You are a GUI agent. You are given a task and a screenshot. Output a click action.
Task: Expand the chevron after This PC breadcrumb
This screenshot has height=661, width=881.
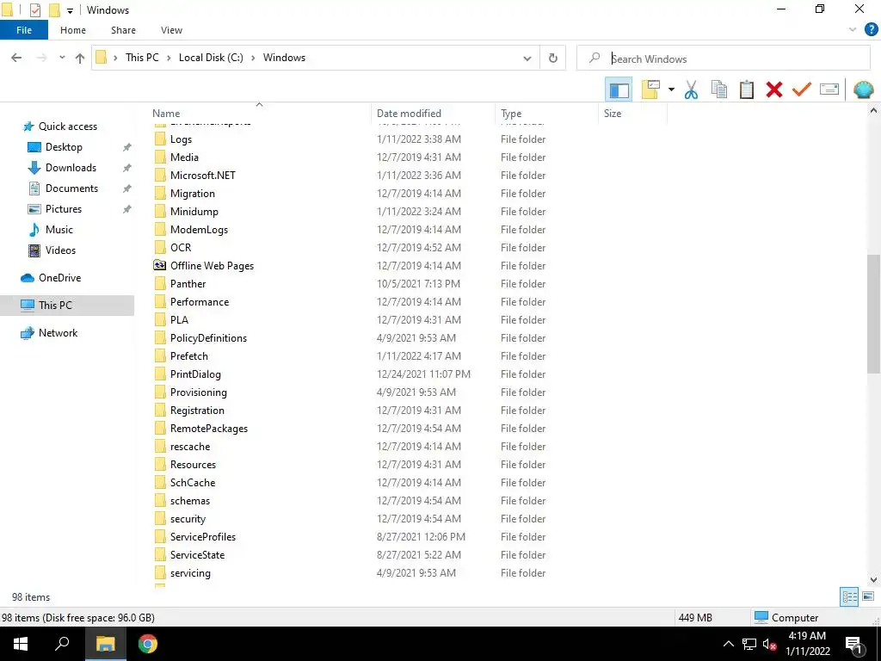tap(169, 58)
